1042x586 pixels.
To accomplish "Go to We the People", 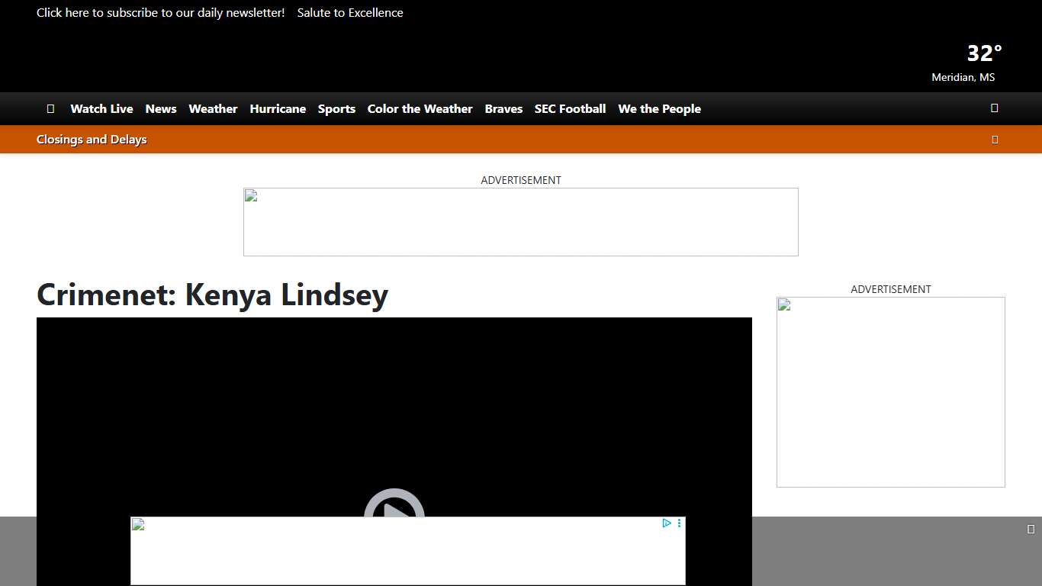I will [x=659, y=109].
